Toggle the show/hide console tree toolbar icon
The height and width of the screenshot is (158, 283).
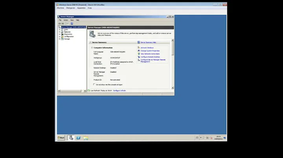[x=68, y=23]
